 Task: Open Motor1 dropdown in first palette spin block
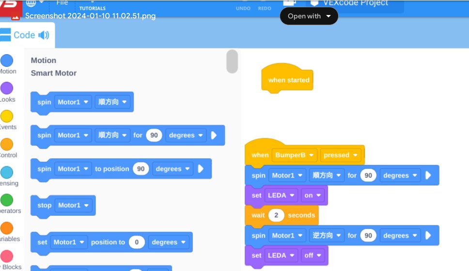coord(73,102)
